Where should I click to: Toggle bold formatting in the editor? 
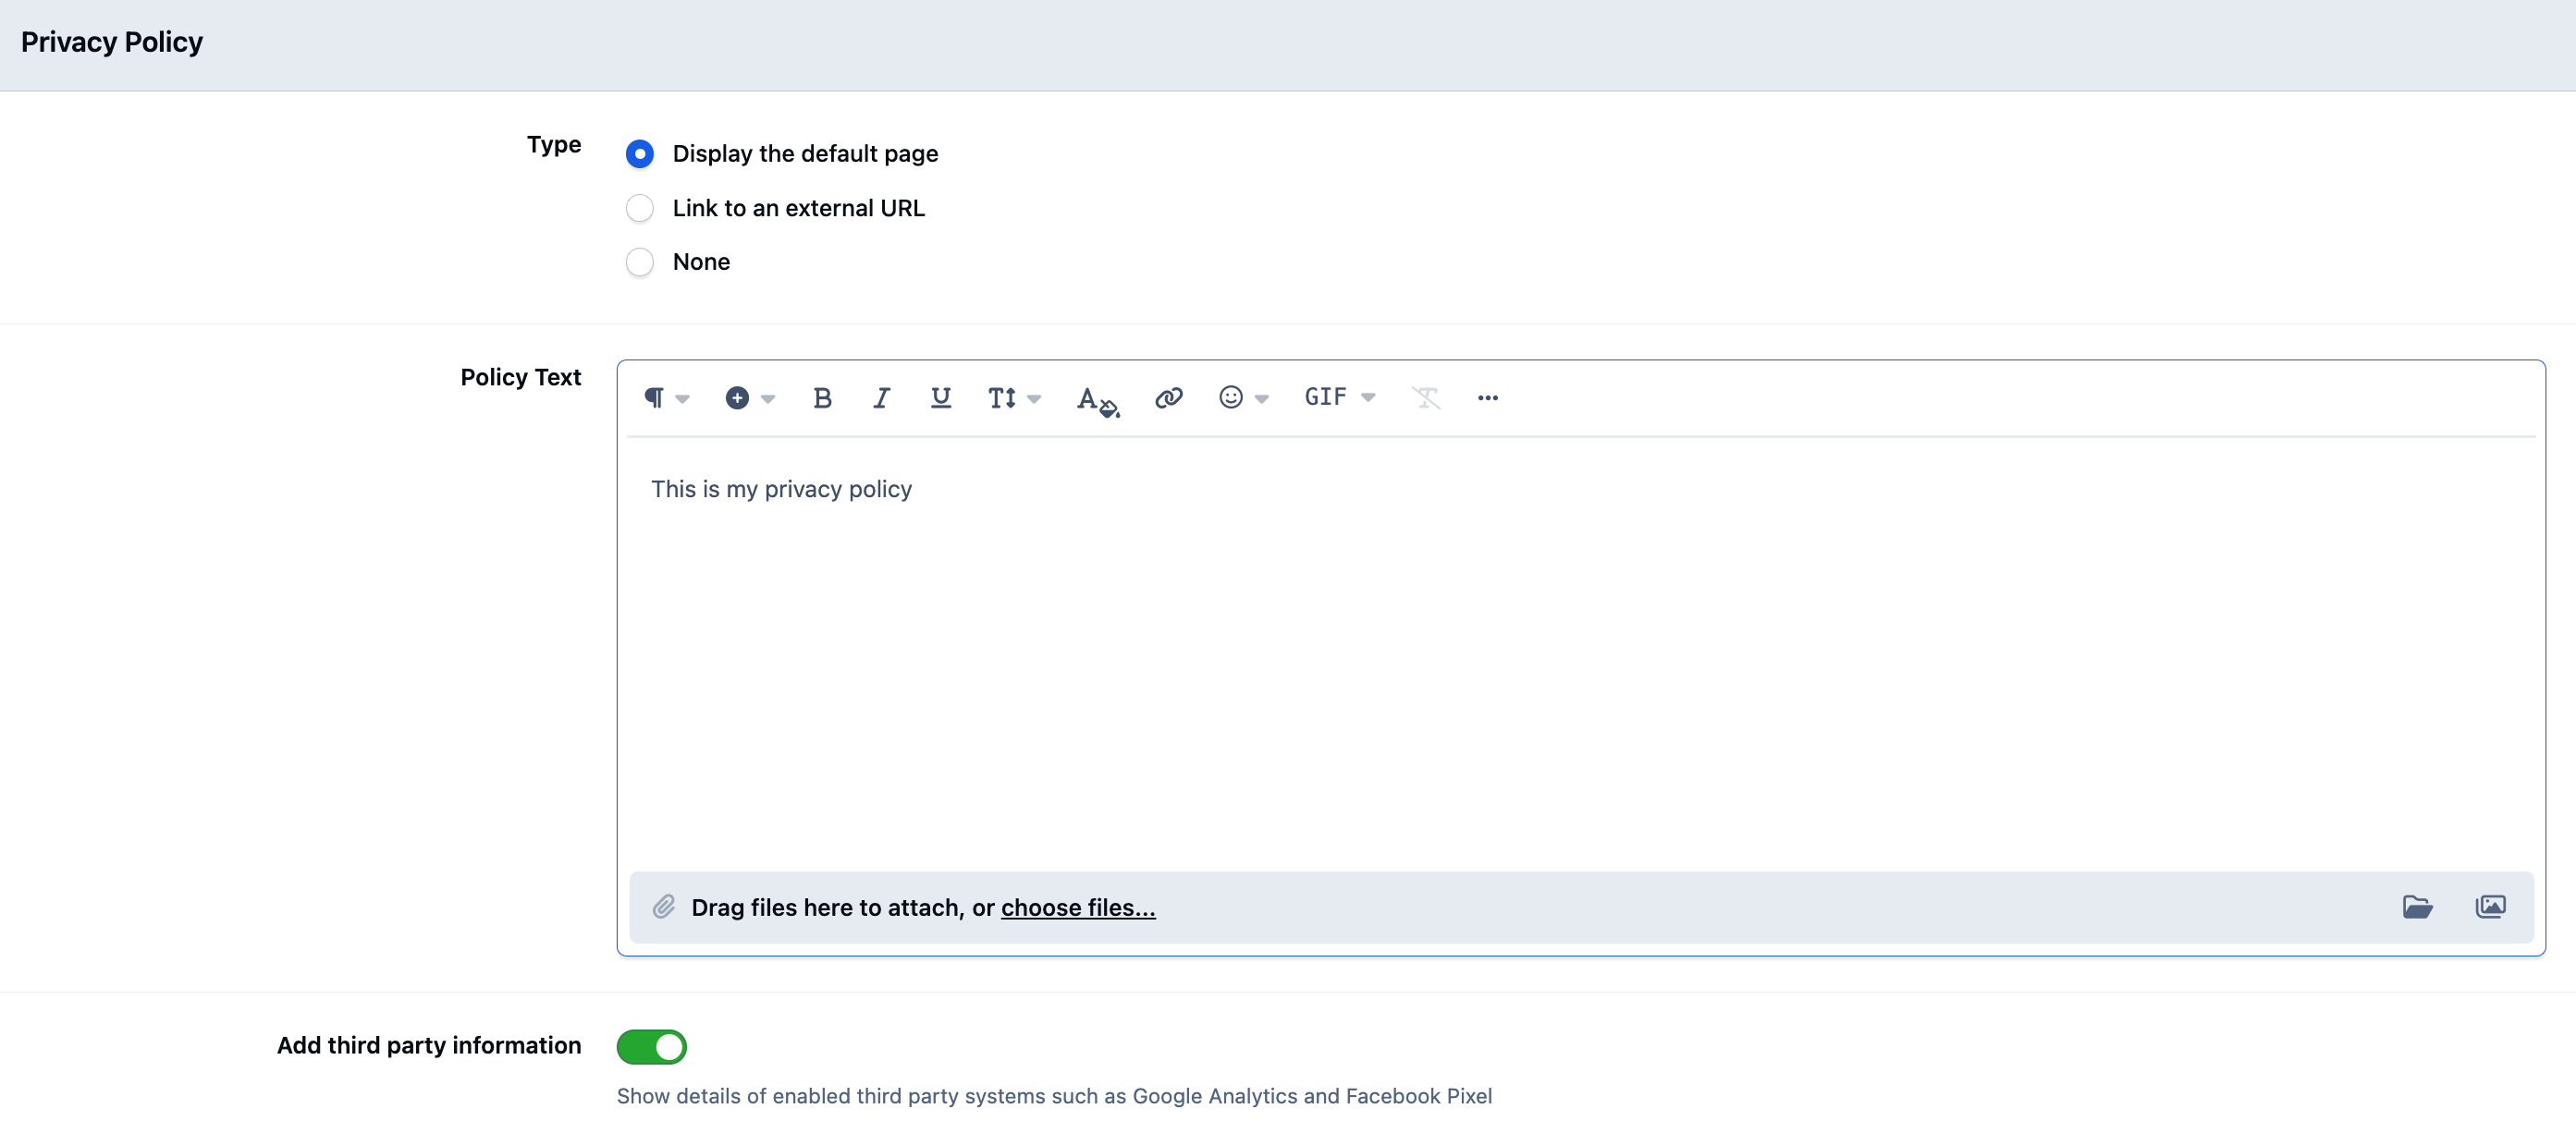click(822, 397)
